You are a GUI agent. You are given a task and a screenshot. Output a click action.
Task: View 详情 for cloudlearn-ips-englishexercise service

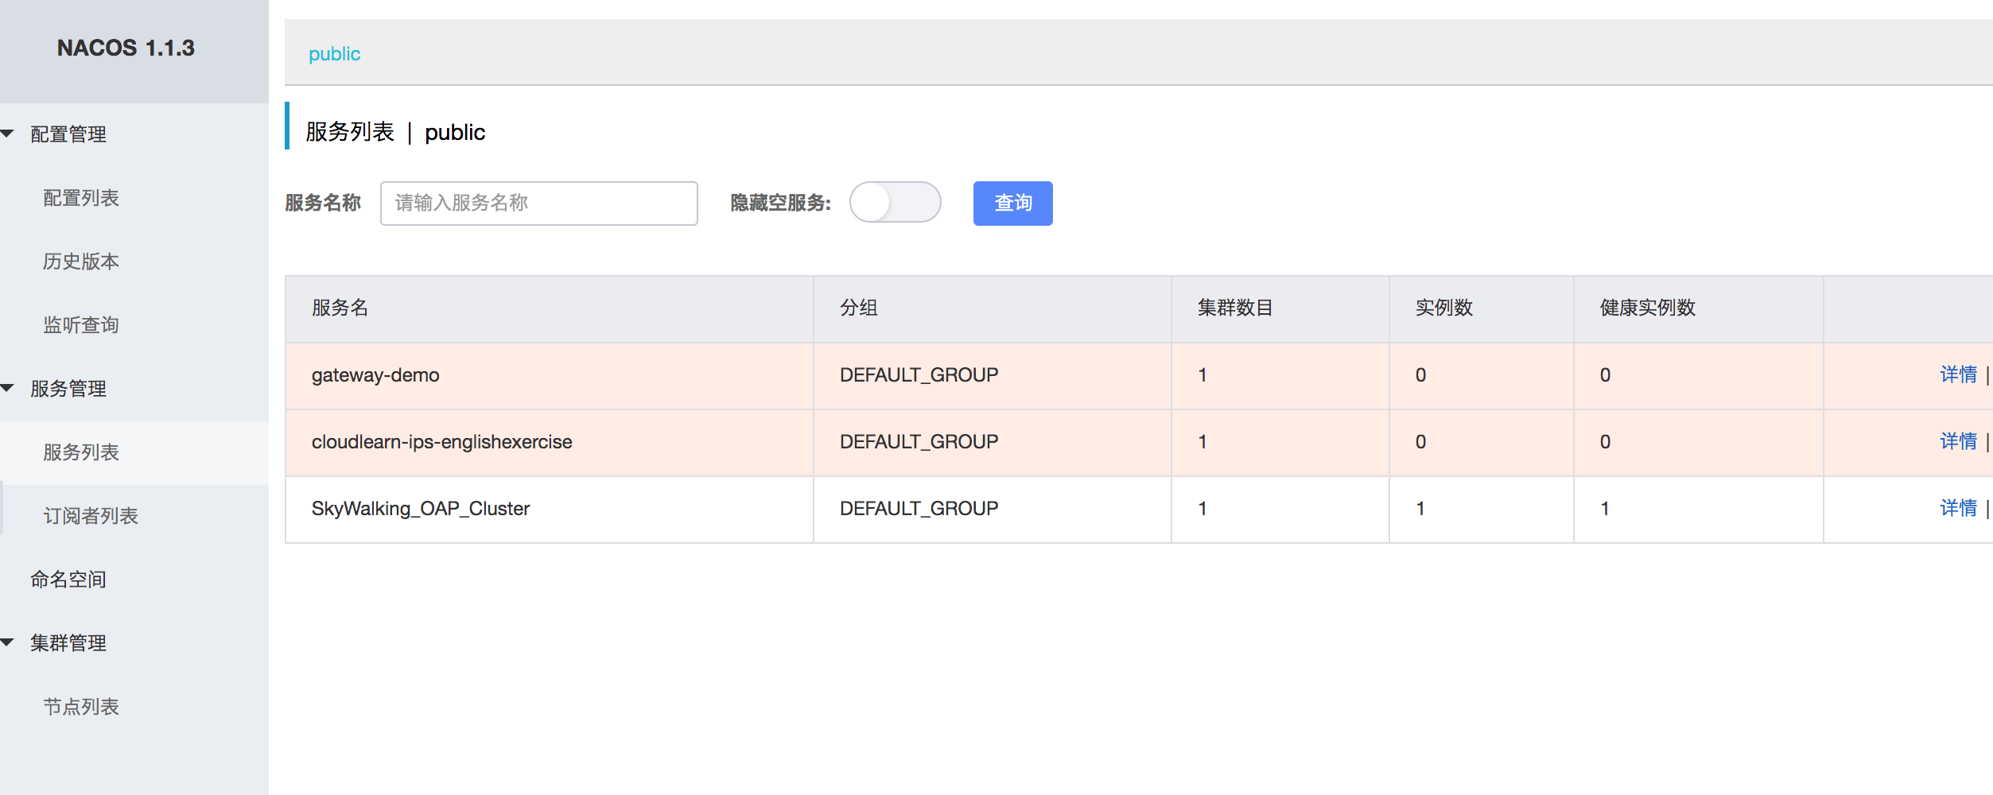1958,441
